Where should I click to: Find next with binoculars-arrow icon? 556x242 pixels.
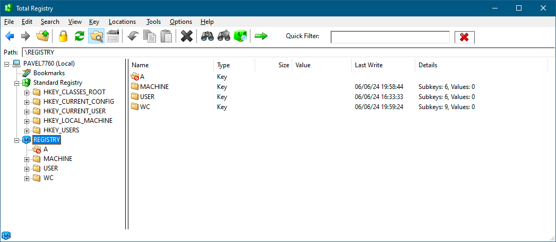[x=224, y=35]
